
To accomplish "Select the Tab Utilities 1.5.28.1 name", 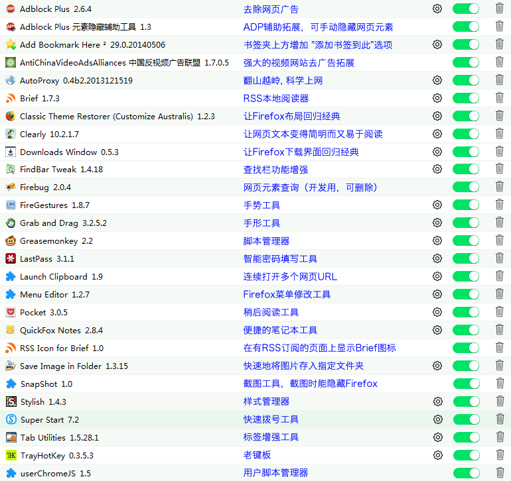I will point(60,438).
